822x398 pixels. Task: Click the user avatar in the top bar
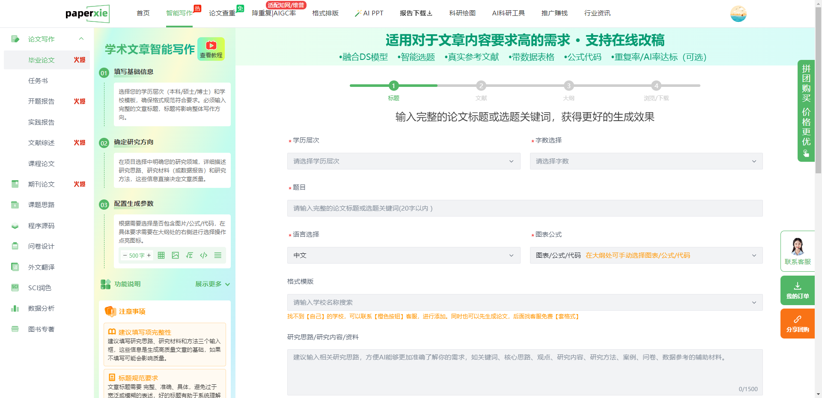[x=738, y=14]
